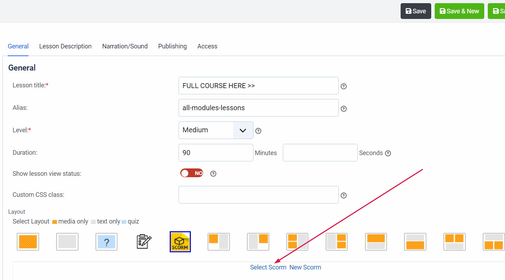The image size is (505, 280).
Task: Open help tooltip for Custom CSS class
Action: click(344, 195)
